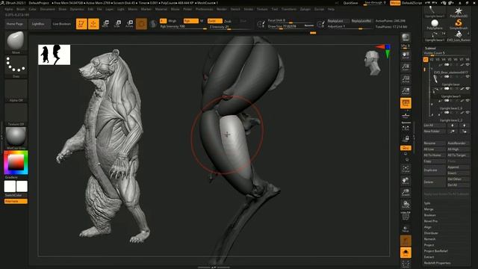Open the Help menu
The height and width of the screenshot is (269, 478).
[331, 9]
